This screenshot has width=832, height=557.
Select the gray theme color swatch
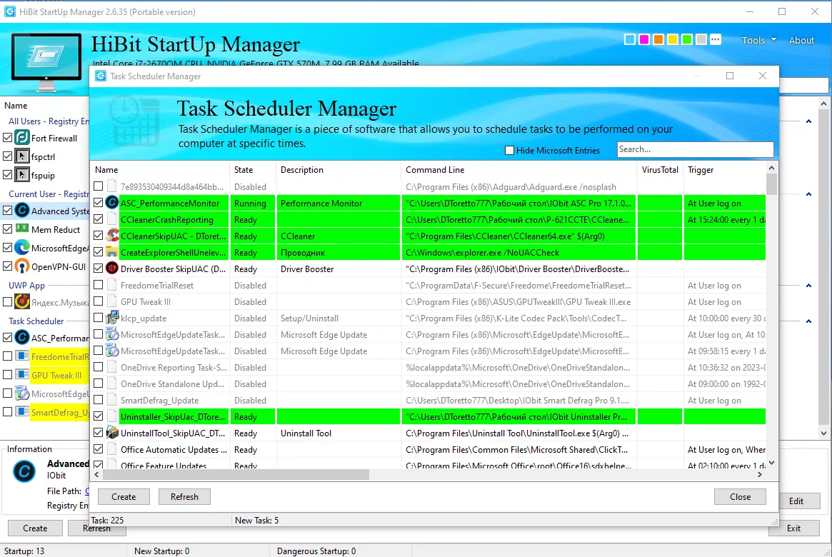[x=701, y=39]
